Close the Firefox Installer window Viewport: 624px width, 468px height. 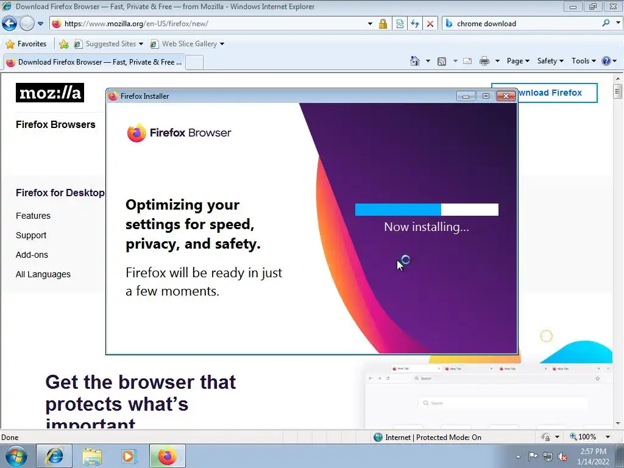click(x=506, y=96)
